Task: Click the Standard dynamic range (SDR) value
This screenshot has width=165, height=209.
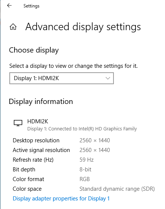Action: [x=117, y=189]
